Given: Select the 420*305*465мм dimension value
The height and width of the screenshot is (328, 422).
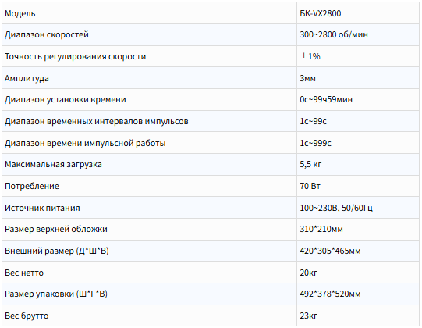Looking at the screenshot, I should pyautogui.click(x=330, y=251).
